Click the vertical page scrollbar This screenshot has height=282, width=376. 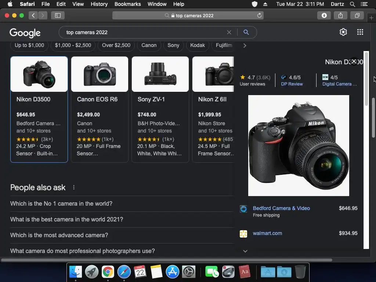coord(373,117)
